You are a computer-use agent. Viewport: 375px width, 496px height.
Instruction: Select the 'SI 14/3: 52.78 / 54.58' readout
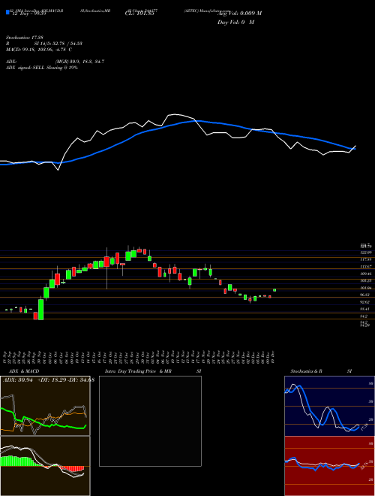(56, 44)
